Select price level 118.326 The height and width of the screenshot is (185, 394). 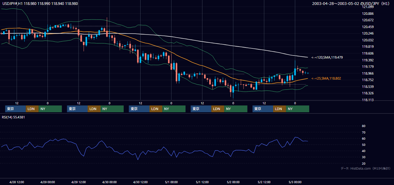pyautogui.click(x=368, y=93)
